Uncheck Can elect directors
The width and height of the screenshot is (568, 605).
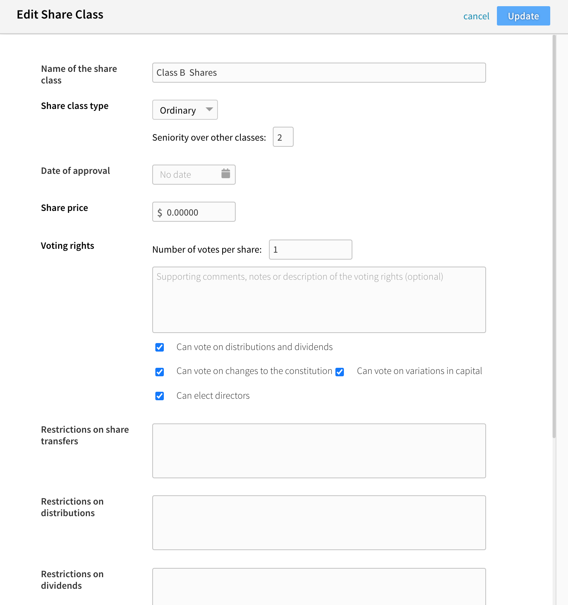point(160,396)
